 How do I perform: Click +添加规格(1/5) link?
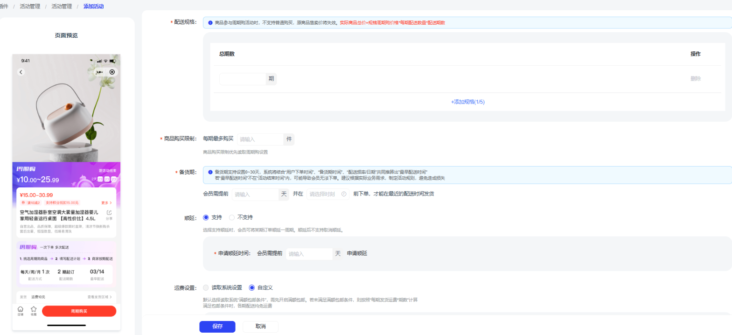click(467, 102)
